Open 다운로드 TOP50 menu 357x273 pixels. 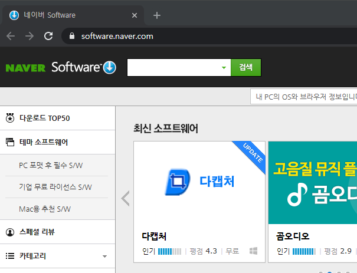(45, 118)
